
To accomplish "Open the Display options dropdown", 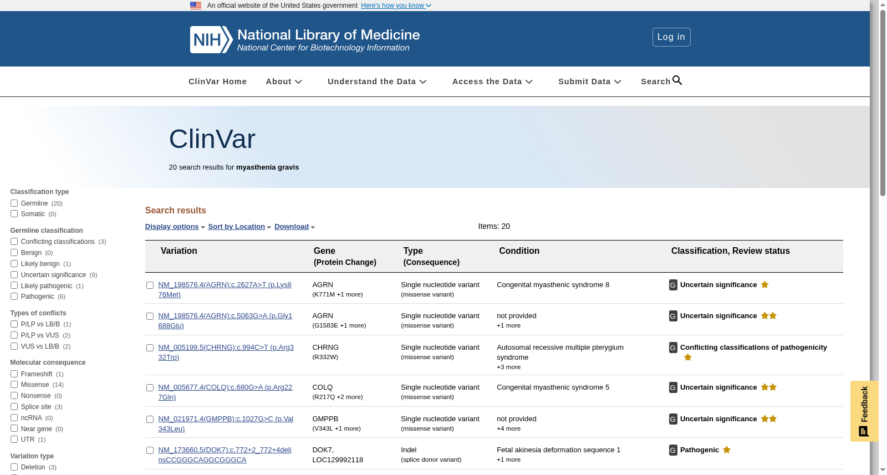I will (175, 227).
